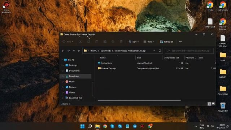The width and height of the screenshot is (231, 130).
Task: Click the Share icon in Explorer toolbar
Action: [113, 42]
